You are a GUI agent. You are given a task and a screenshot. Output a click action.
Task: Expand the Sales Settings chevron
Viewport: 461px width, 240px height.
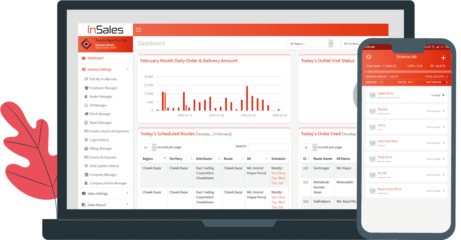[x=127, y=193]
